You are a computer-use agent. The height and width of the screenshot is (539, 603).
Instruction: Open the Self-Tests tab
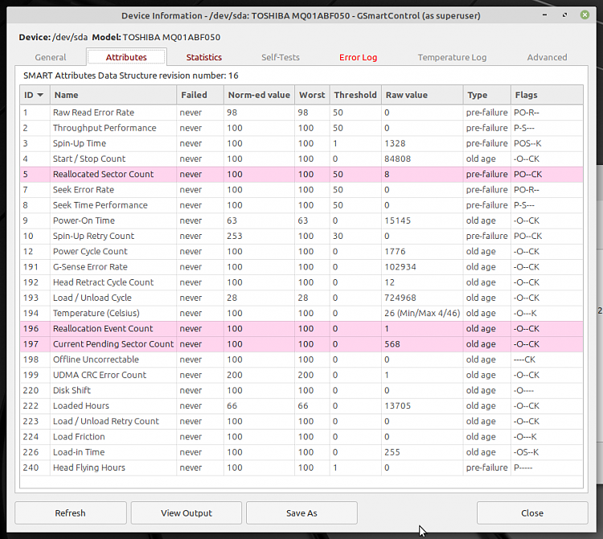pyautogui.click(x=280, y=57)
